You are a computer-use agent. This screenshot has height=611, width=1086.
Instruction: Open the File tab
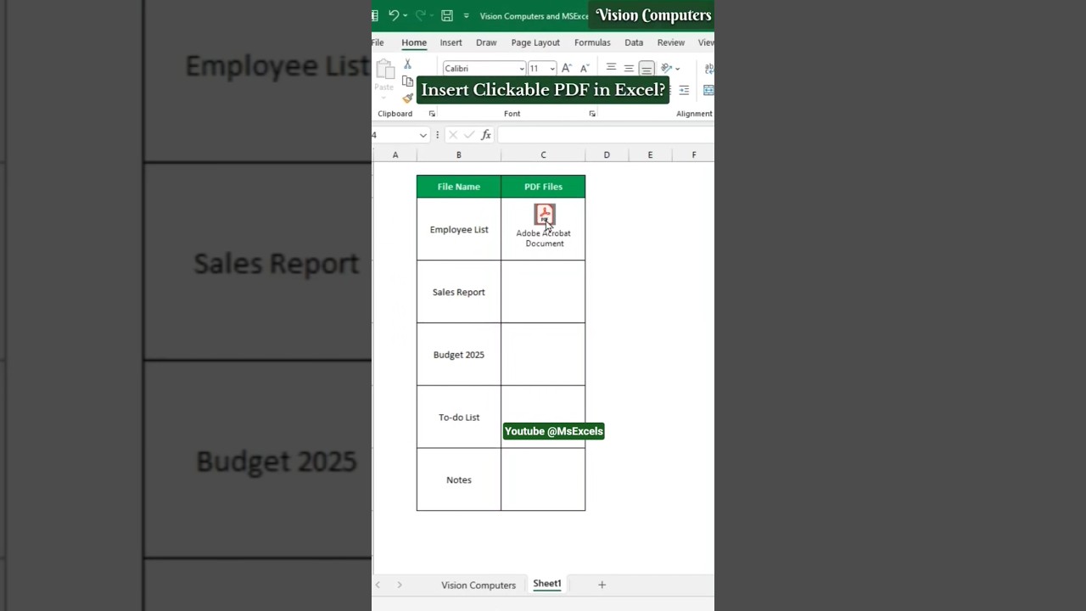[378, 42]
